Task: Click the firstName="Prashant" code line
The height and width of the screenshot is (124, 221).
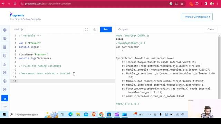Action: (x=33, y=54)
